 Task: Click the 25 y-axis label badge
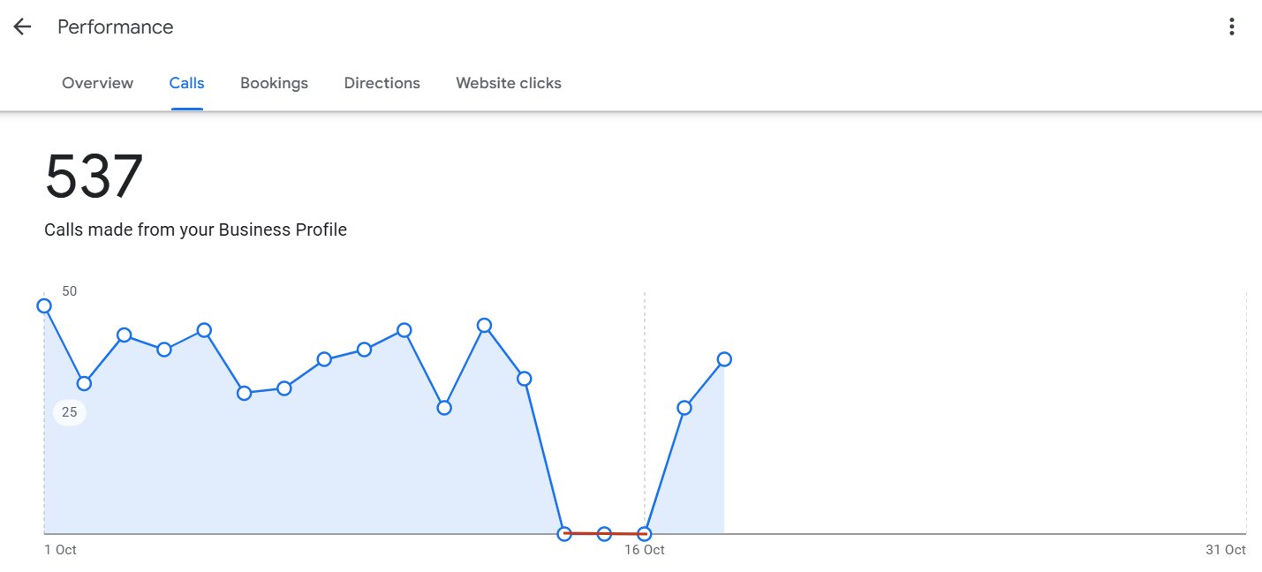(x=70, y=412)
